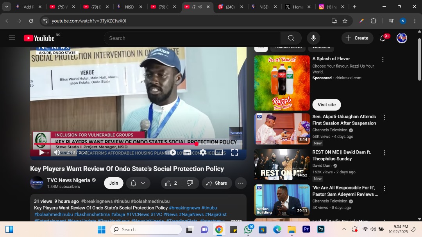This screenshot has height=237, width=422.
Task: Open video player settings gear
Action: point(203,153)
